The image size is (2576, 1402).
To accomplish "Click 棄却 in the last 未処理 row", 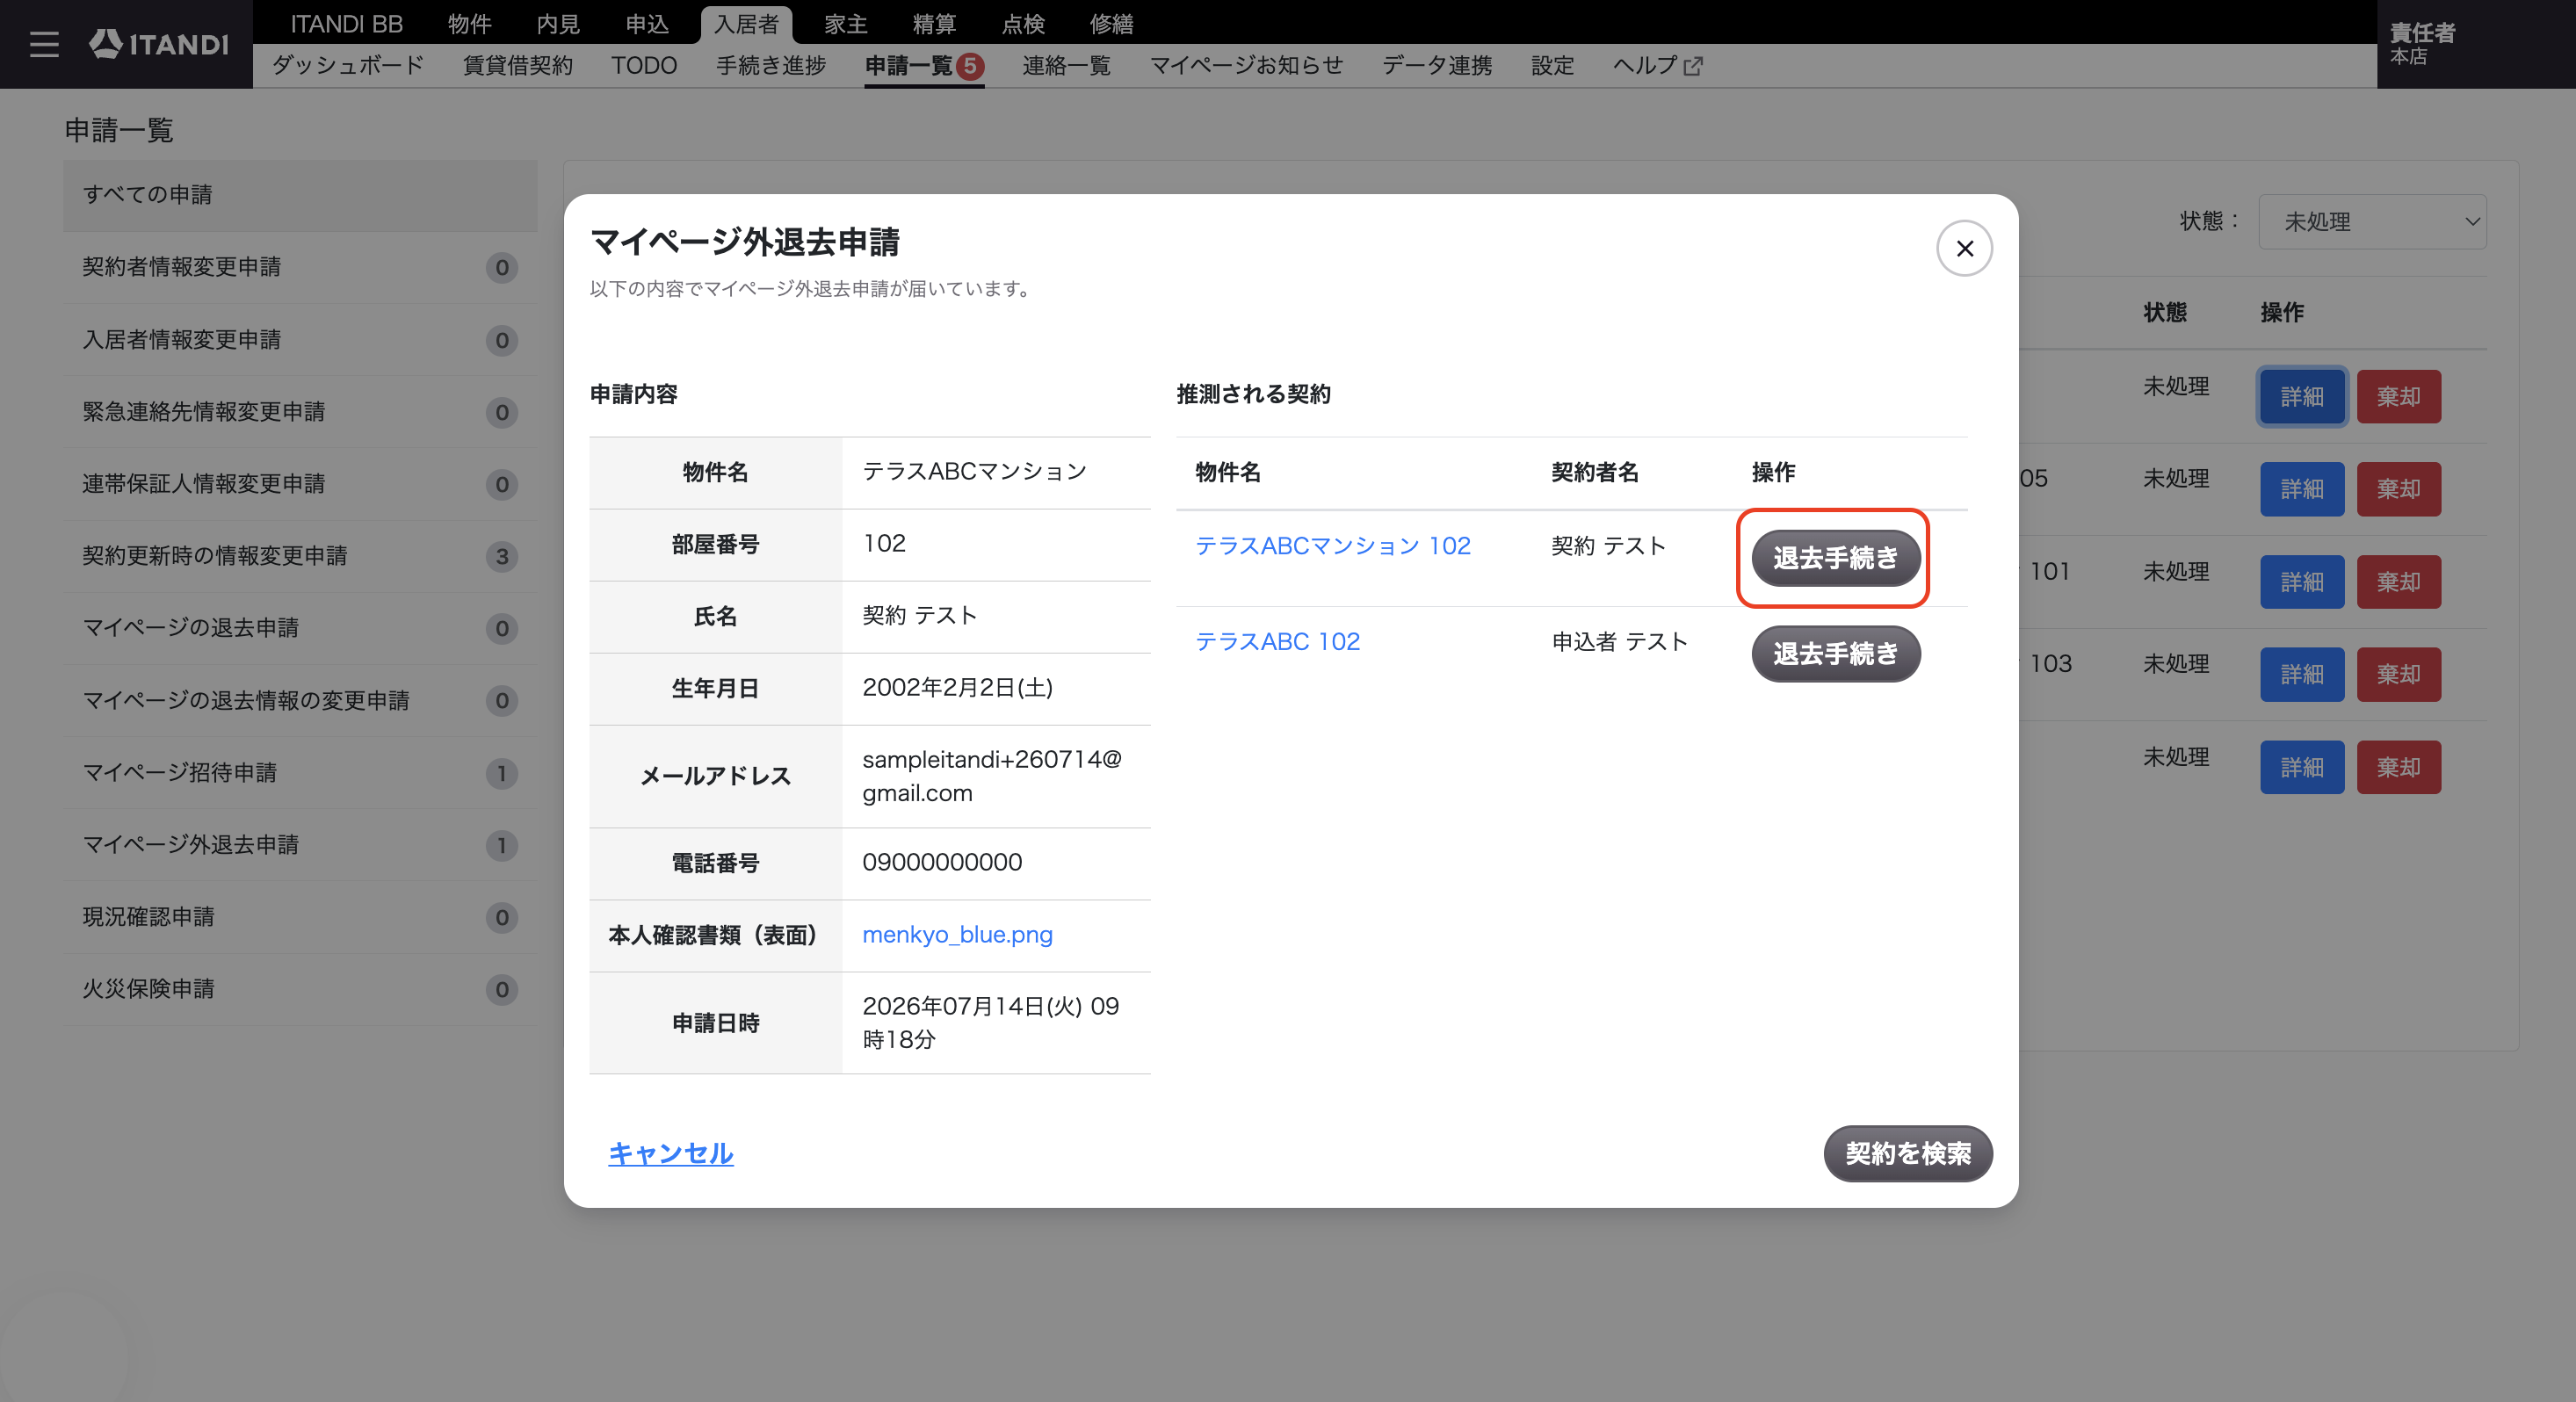I will pyautogui.click(x=2399, y=767).
